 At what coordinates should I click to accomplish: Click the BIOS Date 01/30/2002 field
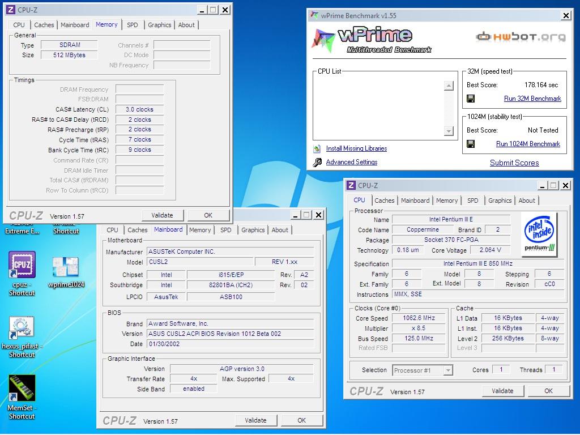[x=230, y=344]
